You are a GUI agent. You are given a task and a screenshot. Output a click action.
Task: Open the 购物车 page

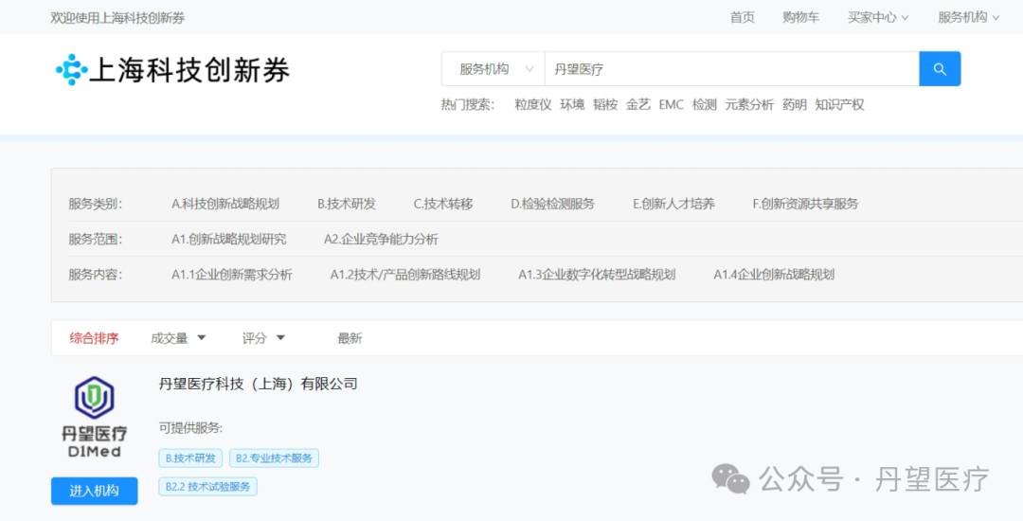click(800, 18)
